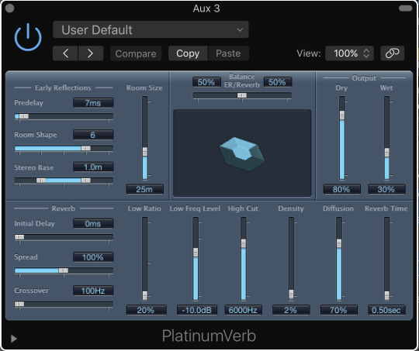Expand the bottom-left disclosure triangle
This screenshot has height=351, width=419.
14,339
